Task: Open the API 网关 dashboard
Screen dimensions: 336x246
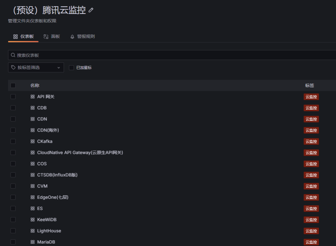Action: (x=46, y=97)
